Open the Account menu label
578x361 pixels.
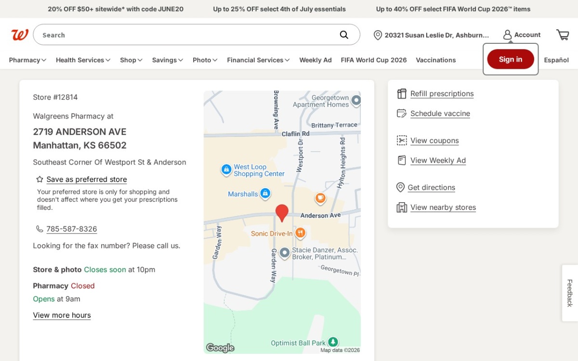(x=527, y=35)
